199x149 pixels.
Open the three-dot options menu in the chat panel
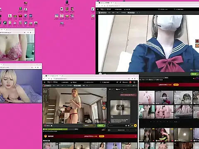pyautogui.click(x=136, y=89)
